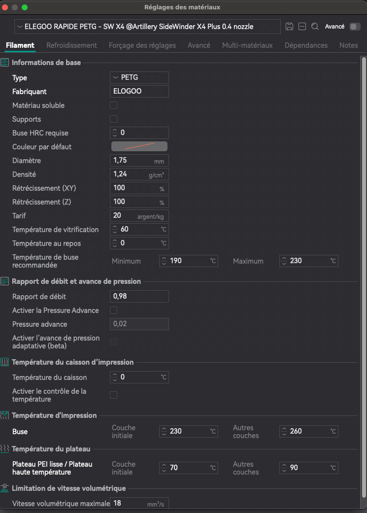Image resolution: width=367 pixels, height=513 pixels.
Task: Click the save preset floppy disk icon
Action: pos(290,27)
